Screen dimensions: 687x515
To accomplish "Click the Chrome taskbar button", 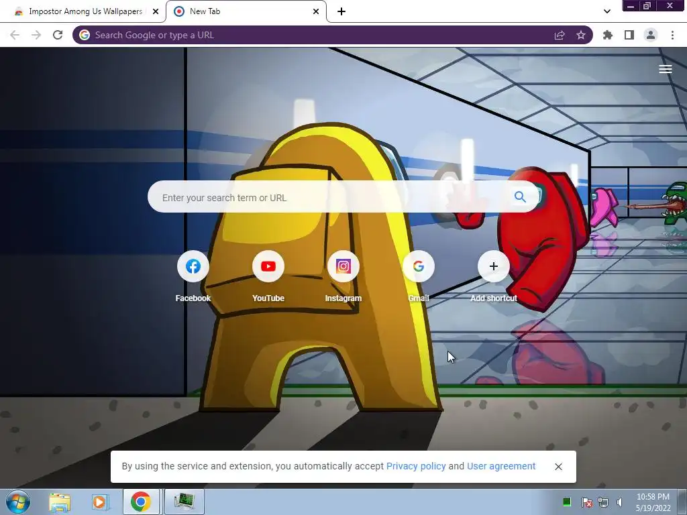I will (x=141, y=502).
